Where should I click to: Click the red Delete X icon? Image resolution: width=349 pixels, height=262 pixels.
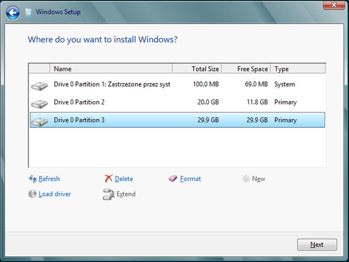108,179
